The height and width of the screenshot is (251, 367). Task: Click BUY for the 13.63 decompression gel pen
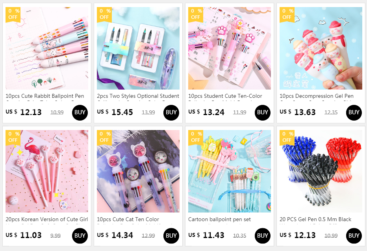pyautogui.click(x=354, y=113)
